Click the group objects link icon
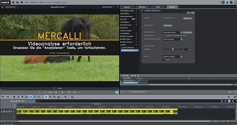 [x=35, y=97]
